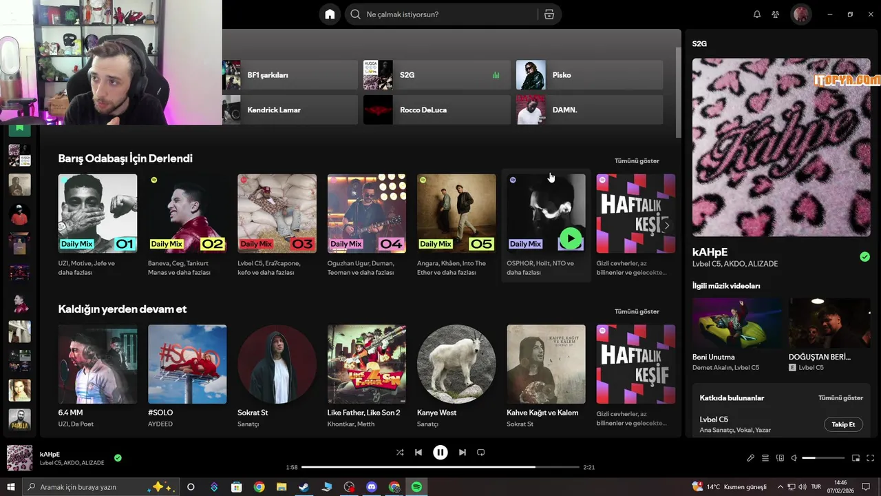Show all 'Kaldığın yerden devam et'
This screenshot has height=496, width=881.
637,311
